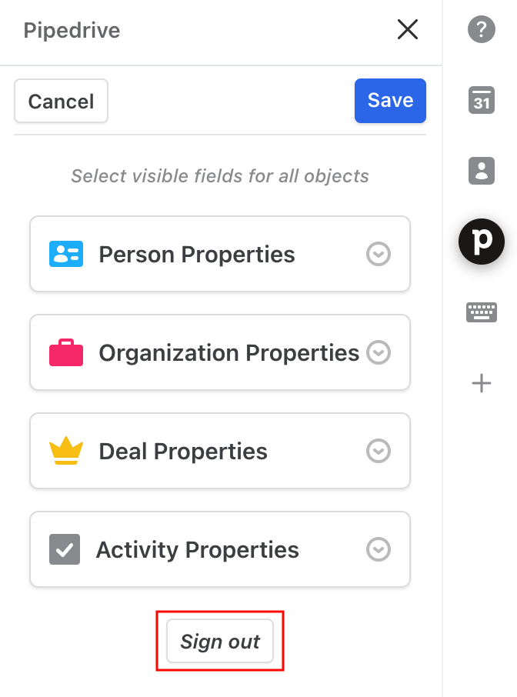The width and height of the screenshot is (517, 697).
Task: Open the Deal Properties section label
Action: [x=183, y=452]
